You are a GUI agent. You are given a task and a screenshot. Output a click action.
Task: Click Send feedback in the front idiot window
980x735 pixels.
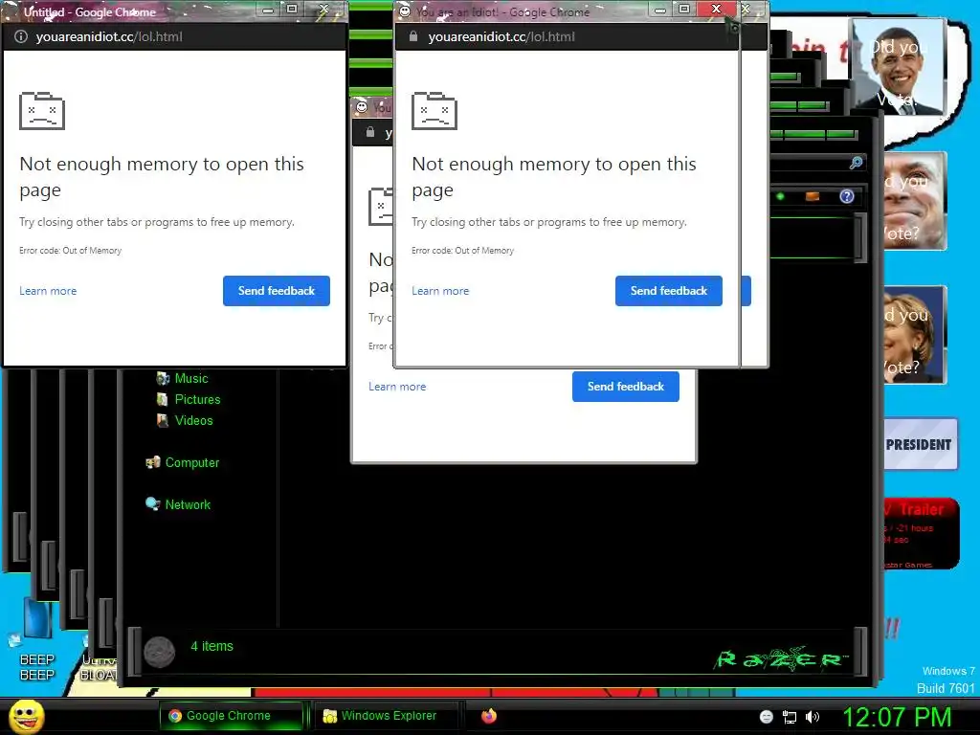tap(669, 291)
